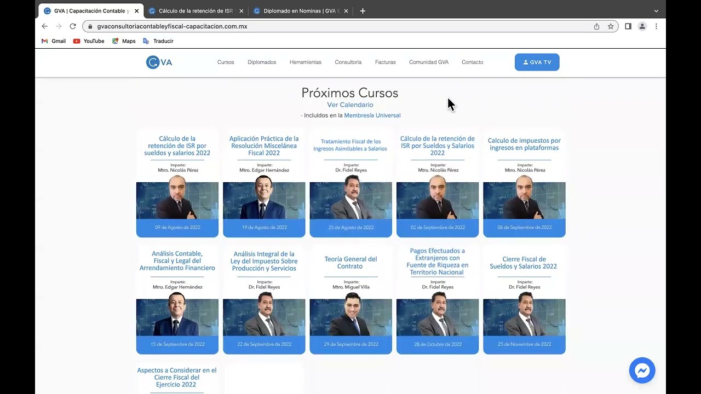
Task: Open the Maps bookmark
Action: (x=124, y=41)
